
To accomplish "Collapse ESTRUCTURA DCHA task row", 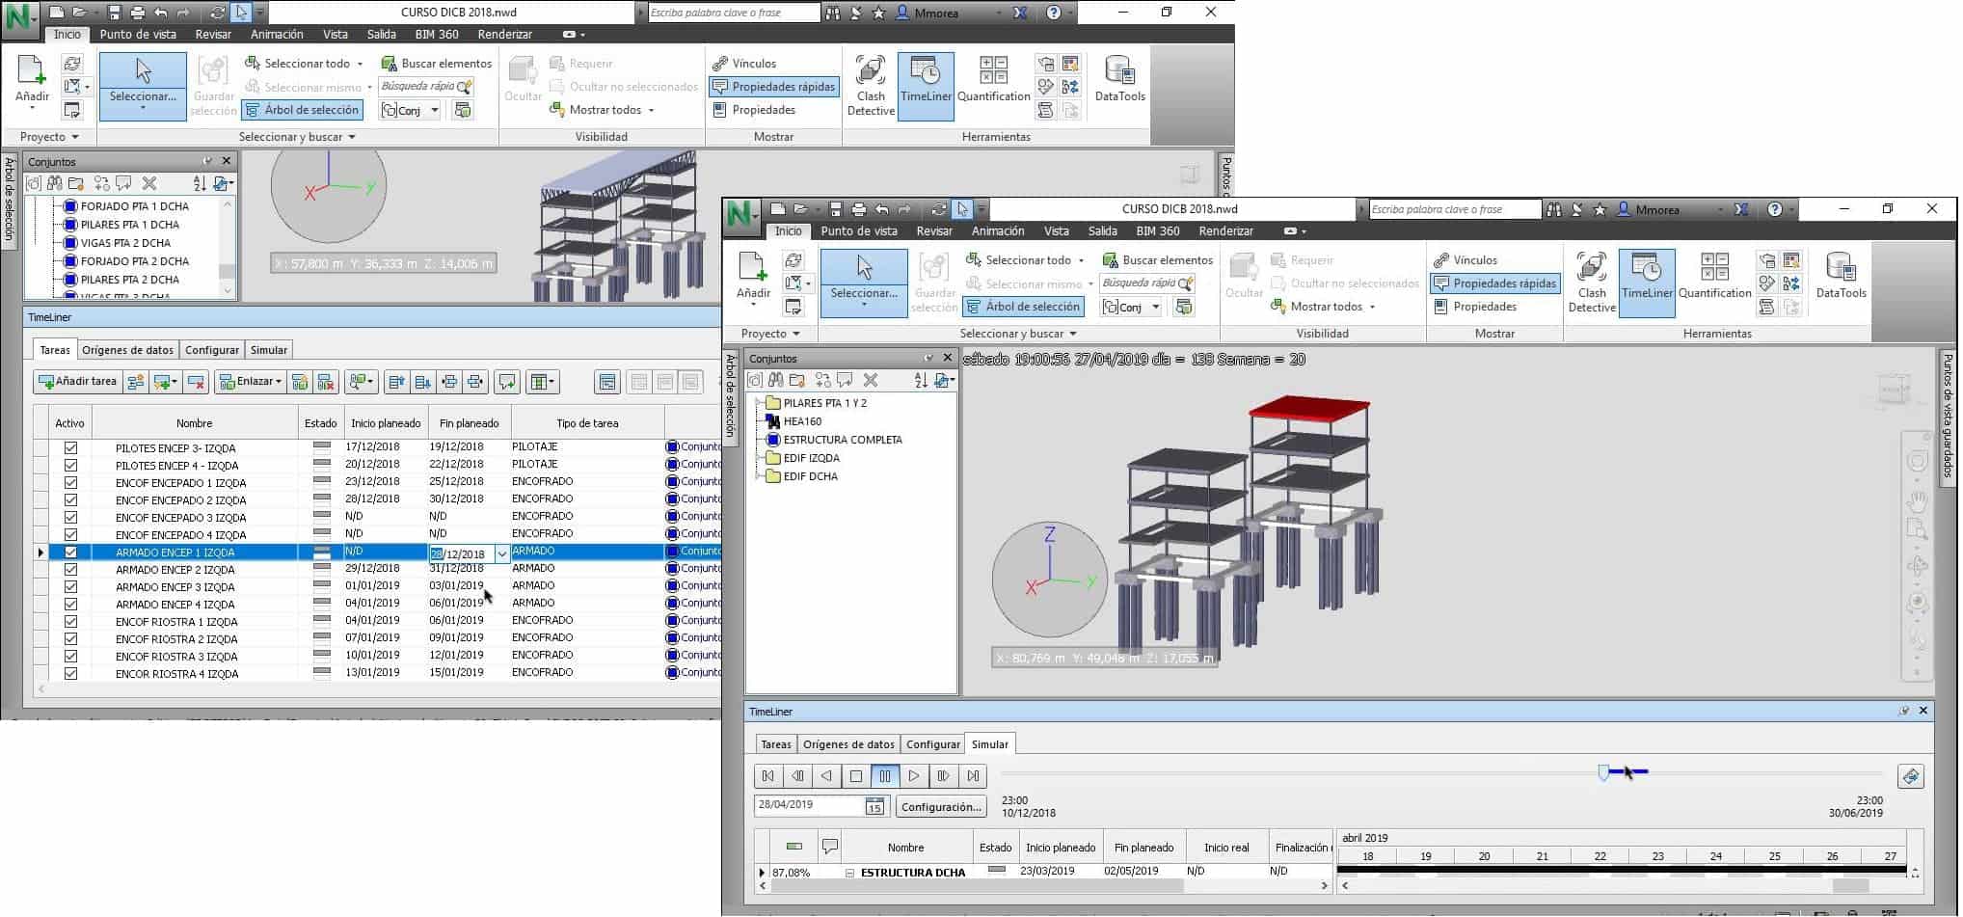I will pos(849,873).
